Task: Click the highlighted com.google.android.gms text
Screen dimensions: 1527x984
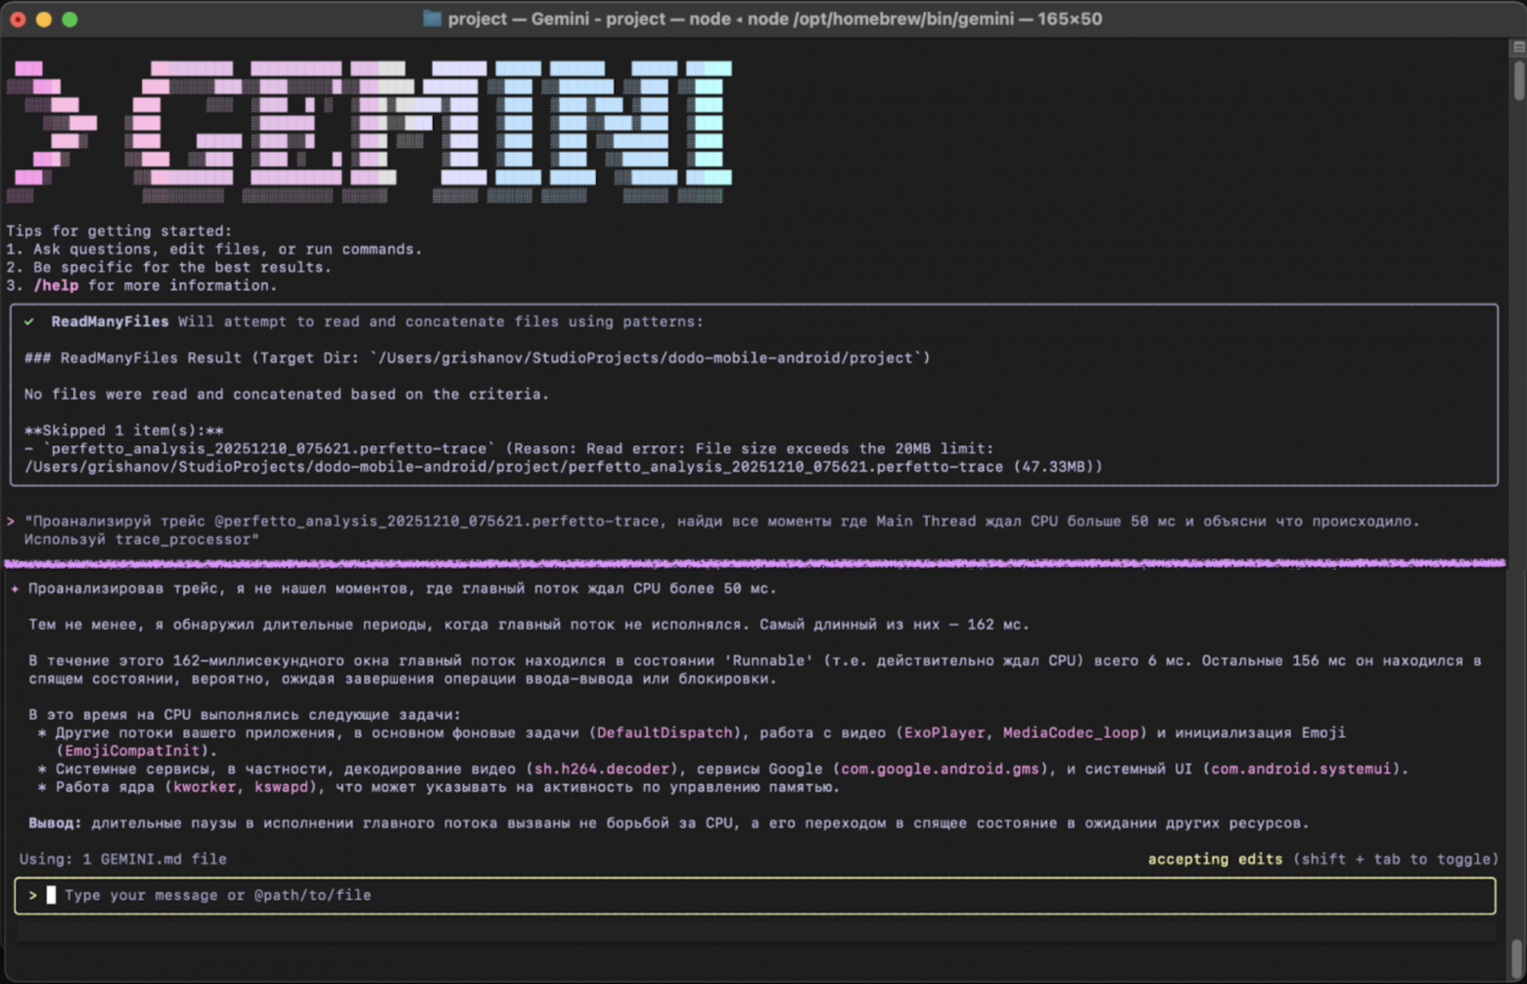Action: coord(940,770)
